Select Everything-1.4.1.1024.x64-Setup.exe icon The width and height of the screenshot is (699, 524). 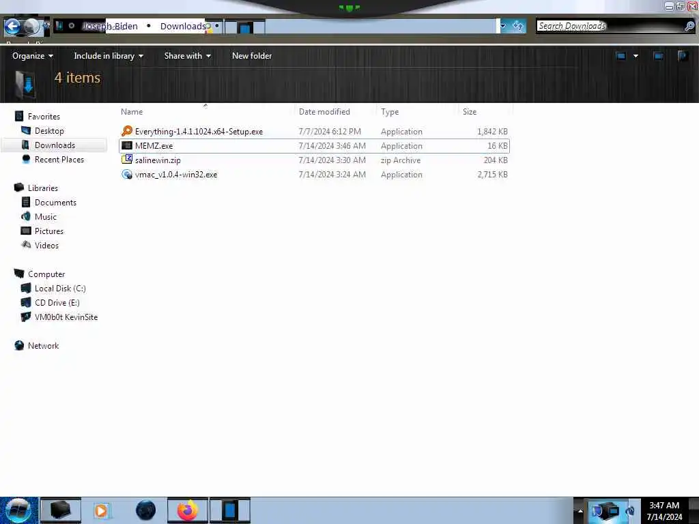tap(127, 131)
